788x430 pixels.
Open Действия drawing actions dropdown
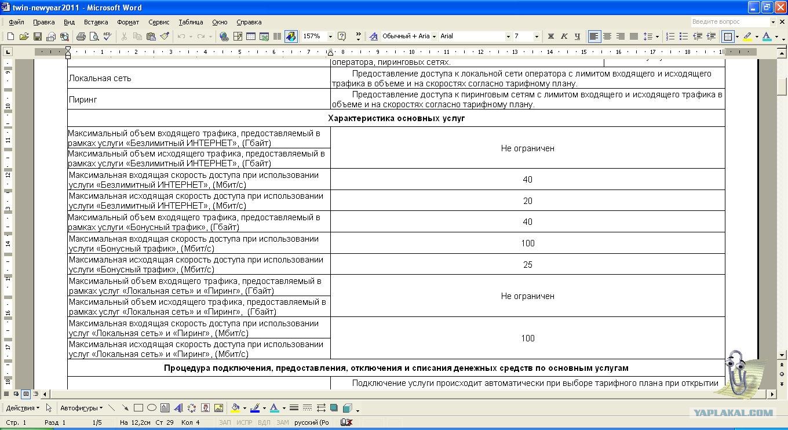[x=23, y=408]
